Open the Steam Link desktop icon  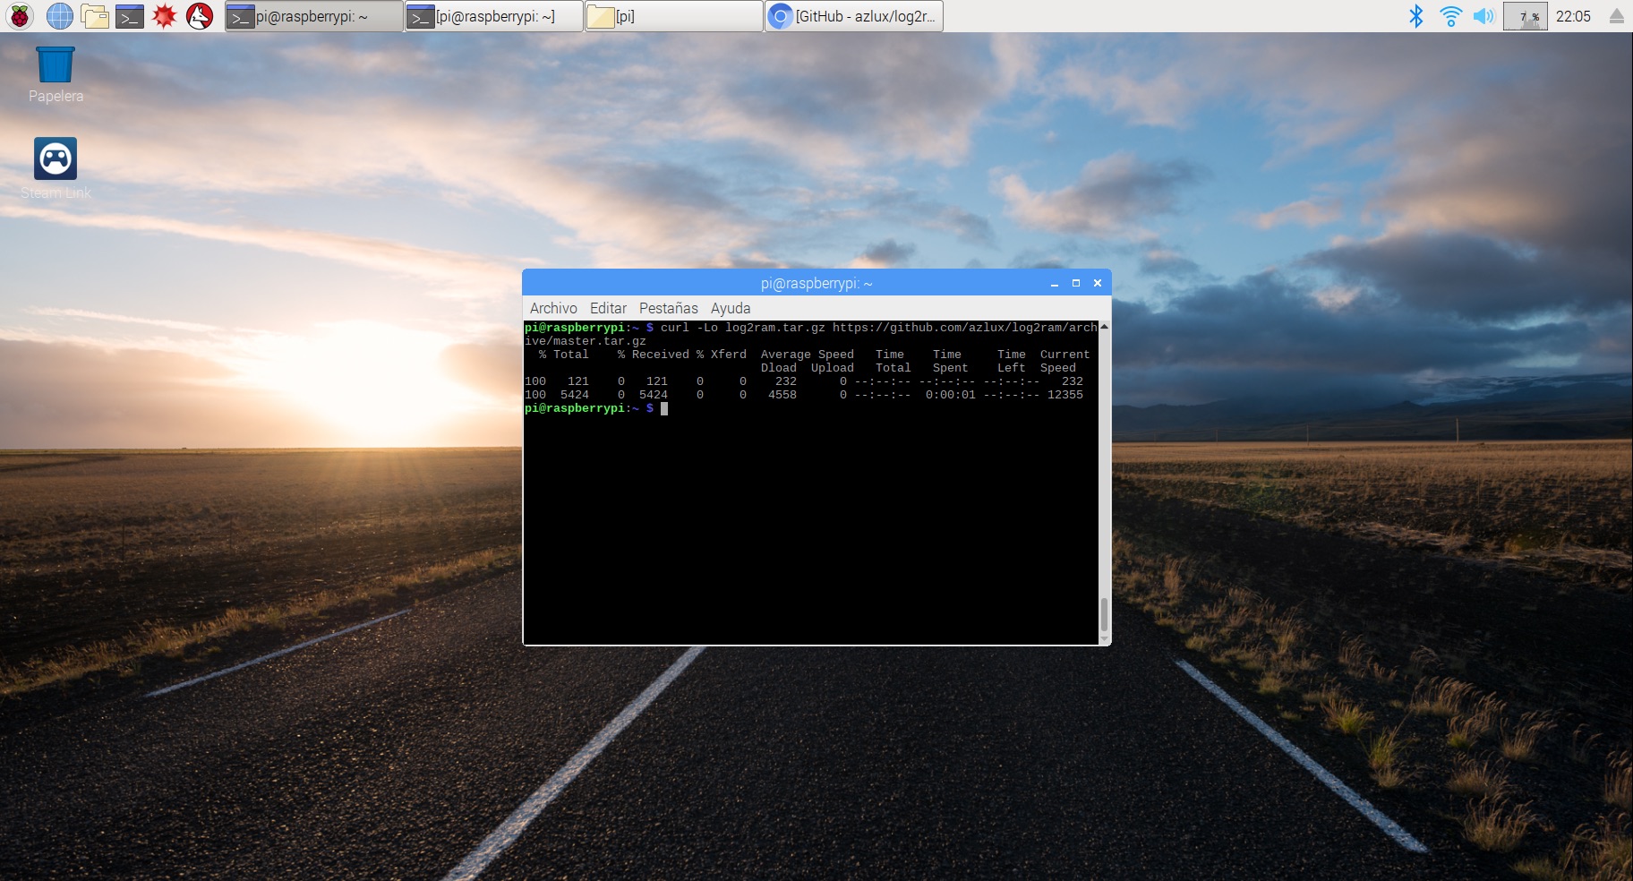[56, 169]
